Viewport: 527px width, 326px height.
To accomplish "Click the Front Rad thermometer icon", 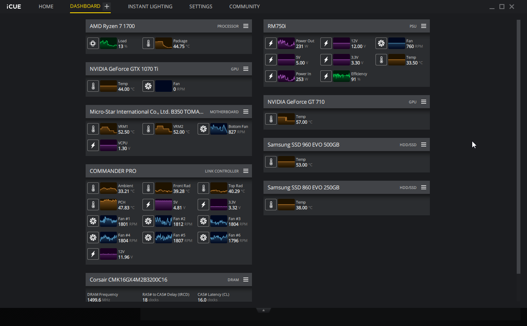I will (x=148, y=188).
